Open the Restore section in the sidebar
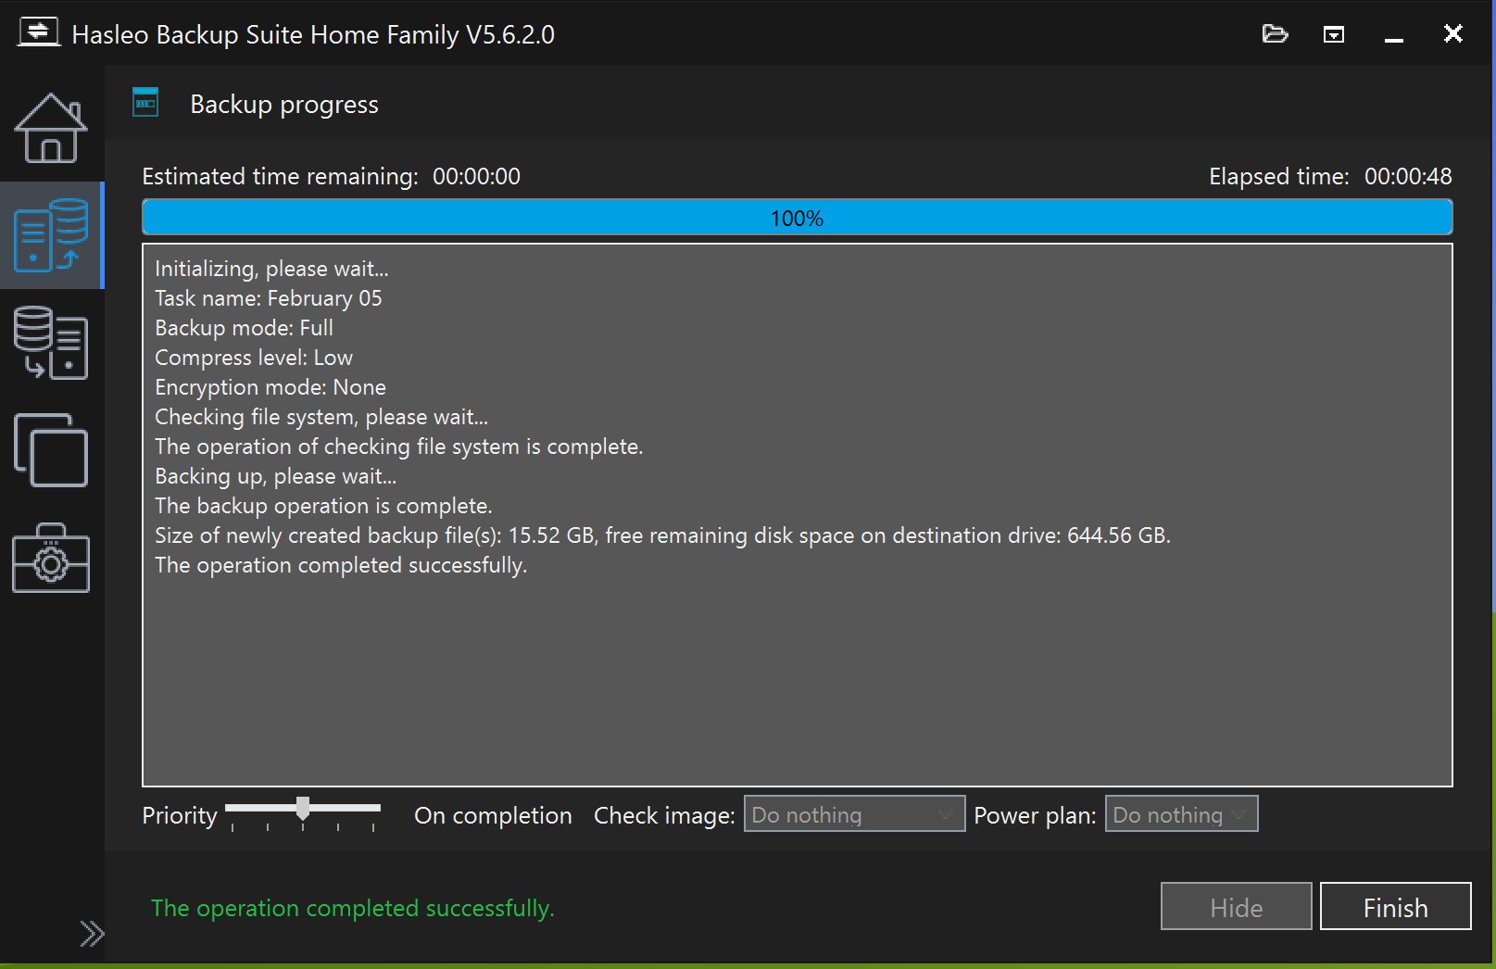1496x969 pixels. [x=51, y=343]
